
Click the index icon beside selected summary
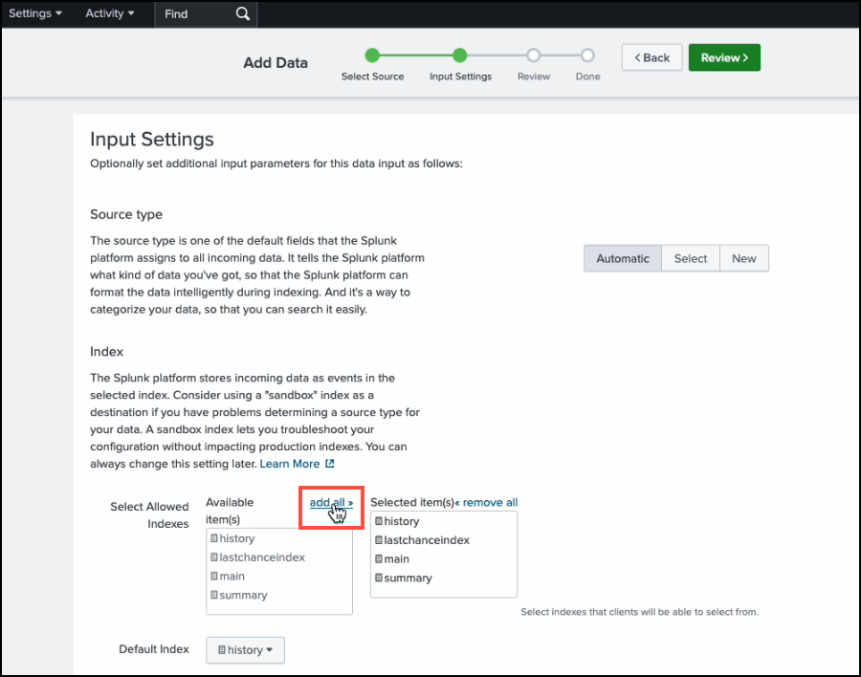(x=379, y=579)
